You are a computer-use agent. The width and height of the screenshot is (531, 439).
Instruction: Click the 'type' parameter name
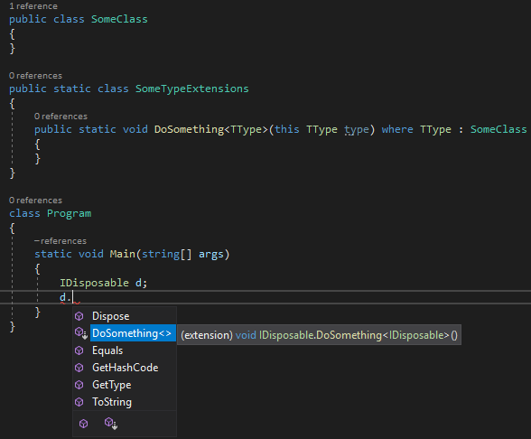pos(357,130)
